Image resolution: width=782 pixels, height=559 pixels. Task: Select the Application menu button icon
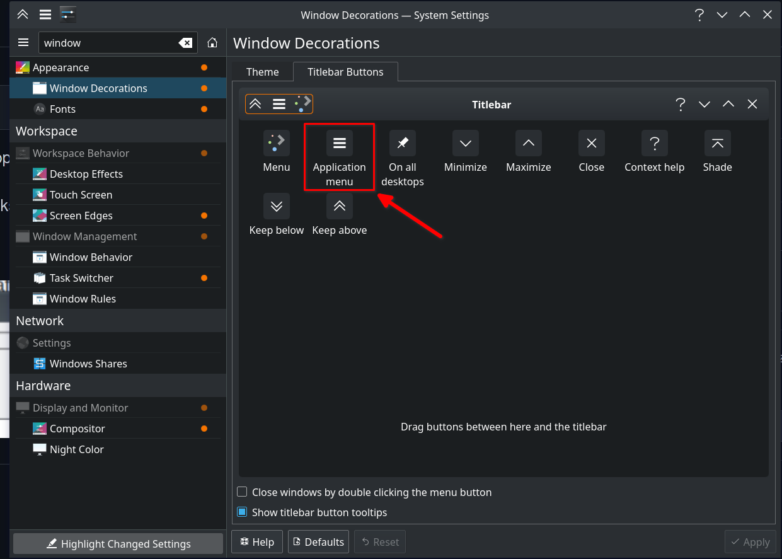pos(340,143)
